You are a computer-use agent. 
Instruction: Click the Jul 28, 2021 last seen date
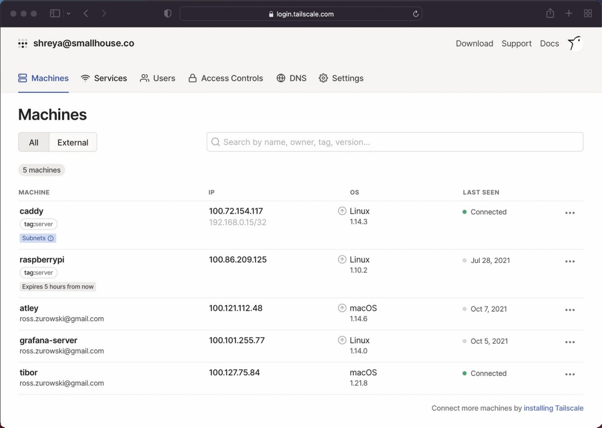click(490, 260)
